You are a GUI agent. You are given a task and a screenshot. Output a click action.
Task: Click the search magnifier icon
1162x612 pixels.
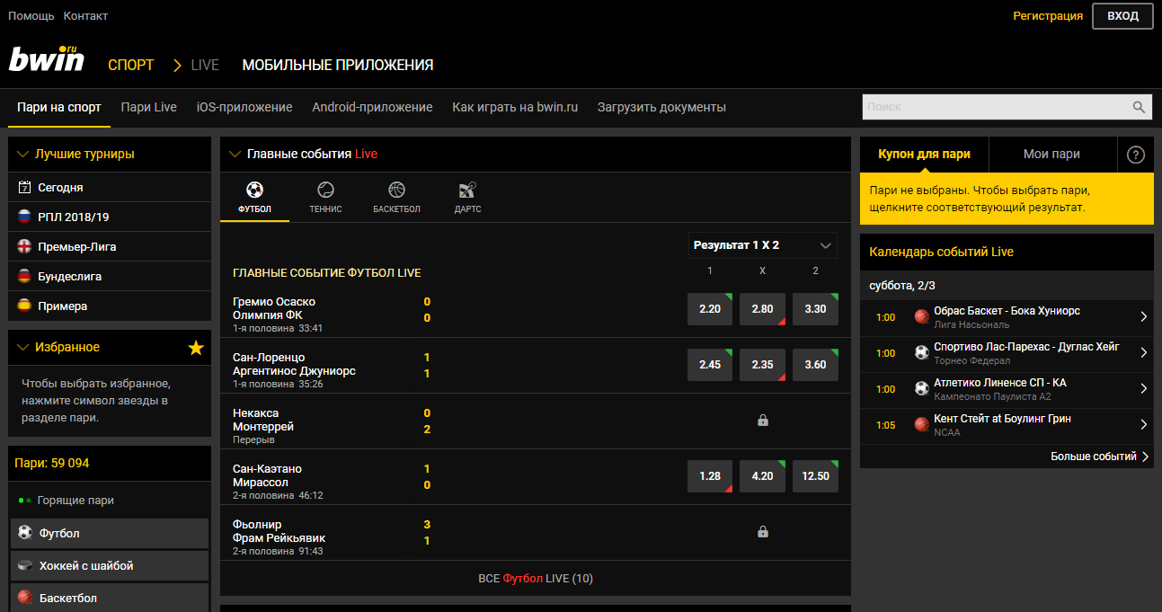click(x=1139, y=107)
